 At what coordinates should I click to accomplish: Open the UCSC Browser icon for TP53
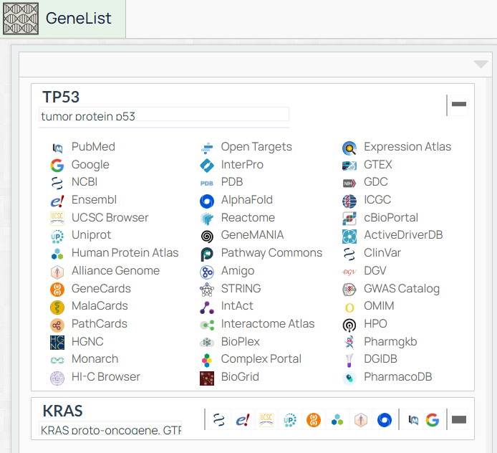point(57,218)
